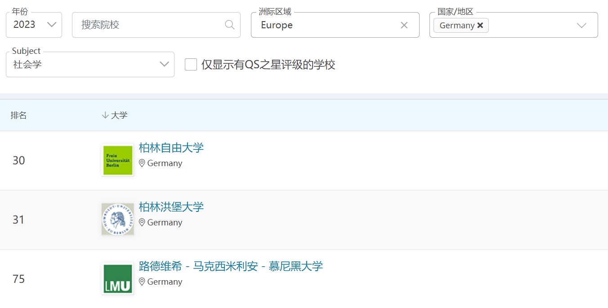Open the 柏林自由大学 link
The width and height of the screenshot is (608, 308).
click(x=171, y=147)
